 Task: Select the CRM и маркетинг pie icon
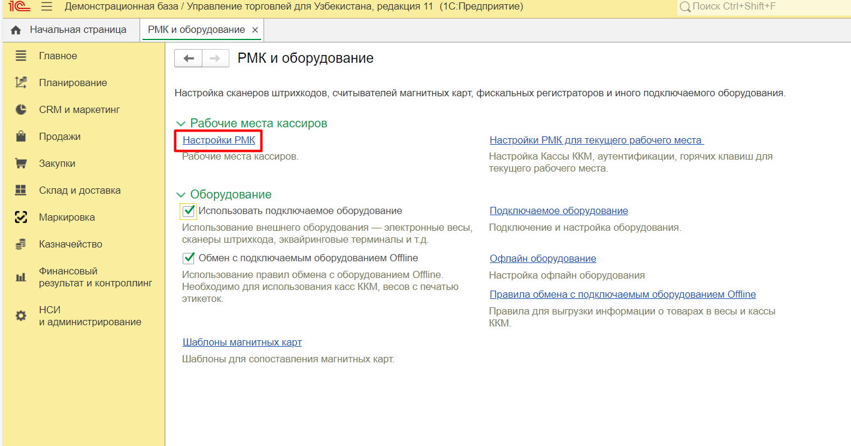tap(21, 109)
